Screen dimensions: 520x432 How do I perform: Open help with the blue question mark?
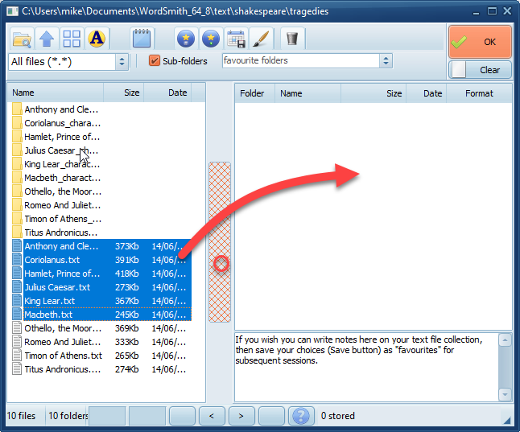click(301, 416)
